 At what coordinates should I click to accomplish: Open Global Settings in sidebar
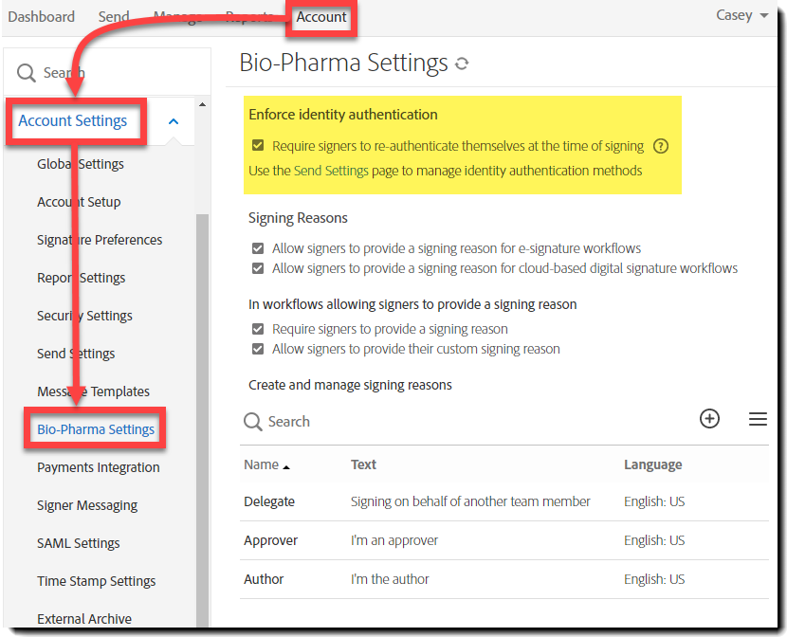click(x=81, y=164)
